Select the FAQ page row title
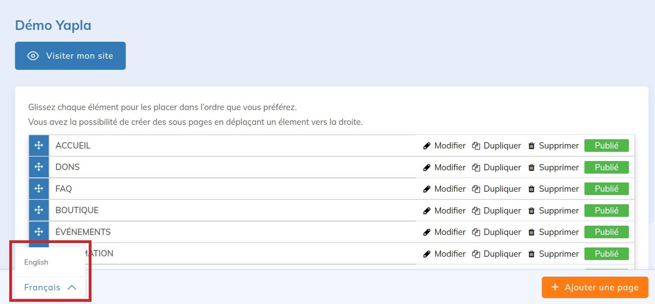 [64, 189]
